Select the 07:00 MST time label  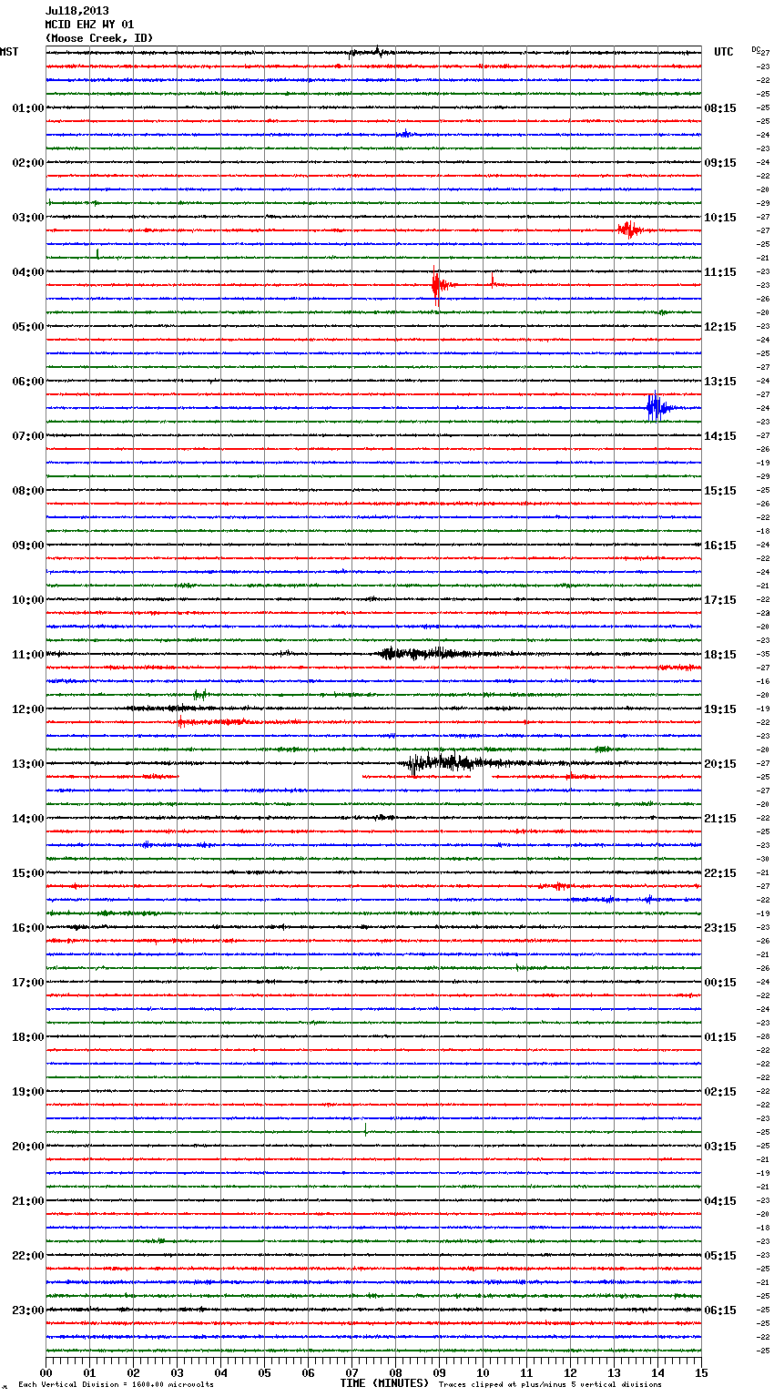(x=27, y=436)
